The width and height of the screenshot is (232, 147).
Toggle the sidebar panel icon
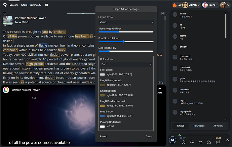coord(163,13)
